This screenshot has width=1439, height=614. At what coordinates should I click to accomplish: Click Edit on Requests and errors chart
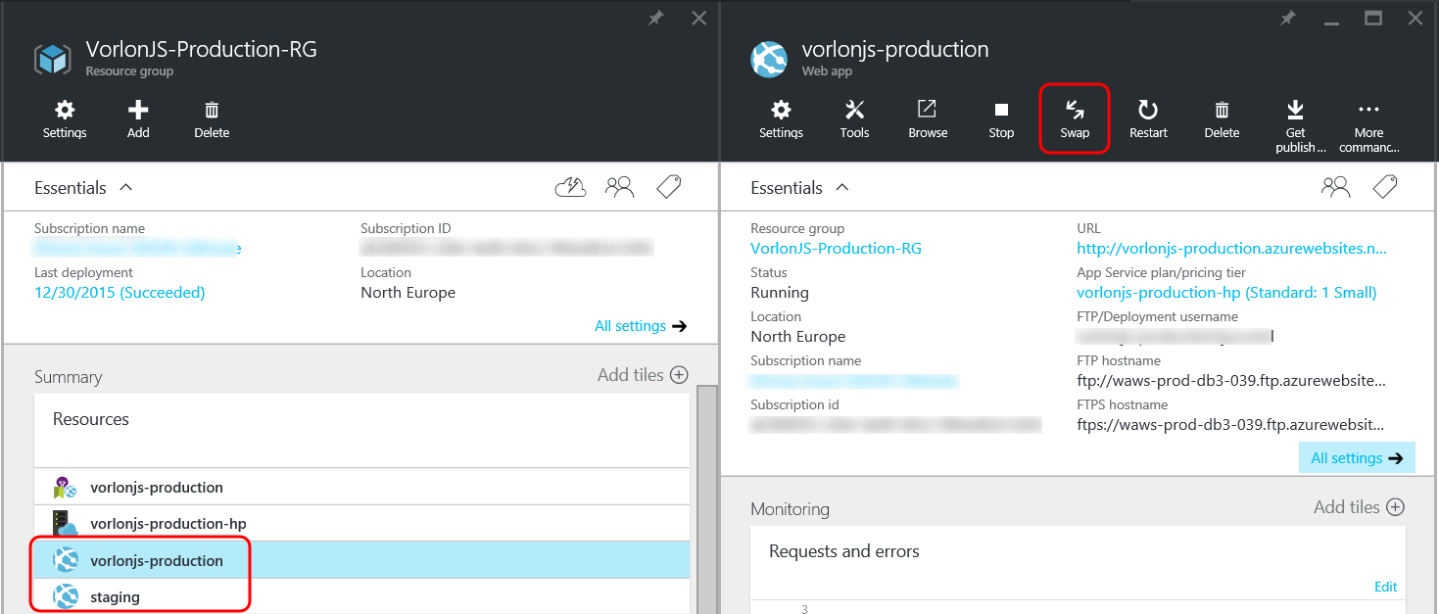(x=1385, y=586)
